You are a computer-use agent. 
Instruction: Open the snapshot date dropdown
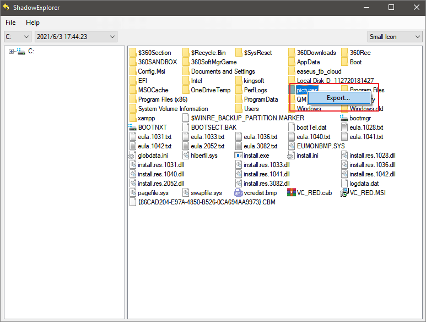pyautogui.click(x=76, y=37)
